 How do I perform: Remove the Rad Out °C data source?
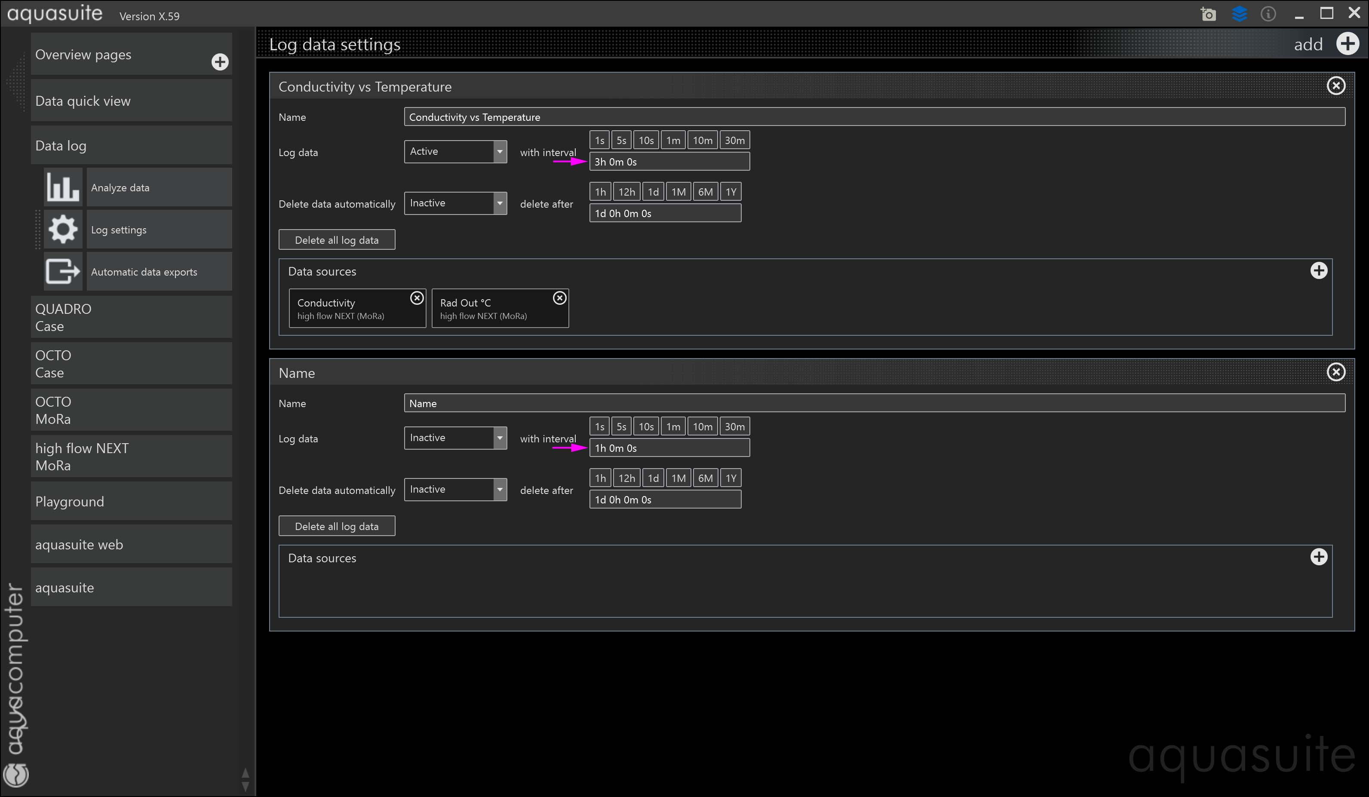tap(559, 298)
